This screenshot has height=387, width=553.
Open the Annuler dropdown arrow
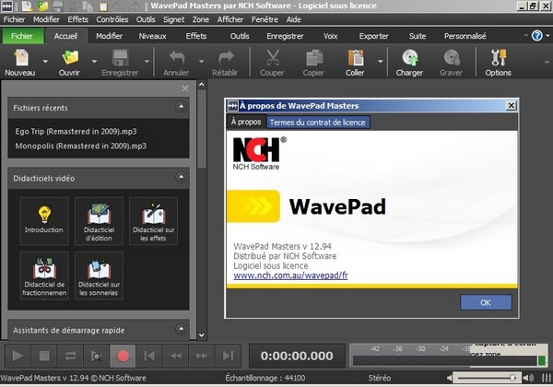click(201, 62)
